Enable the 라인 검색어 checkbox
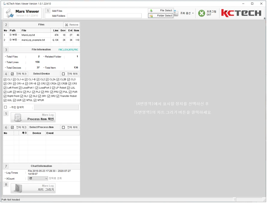Image resolution: width=267 pixels, height=203 pixels. coord(5,107)
